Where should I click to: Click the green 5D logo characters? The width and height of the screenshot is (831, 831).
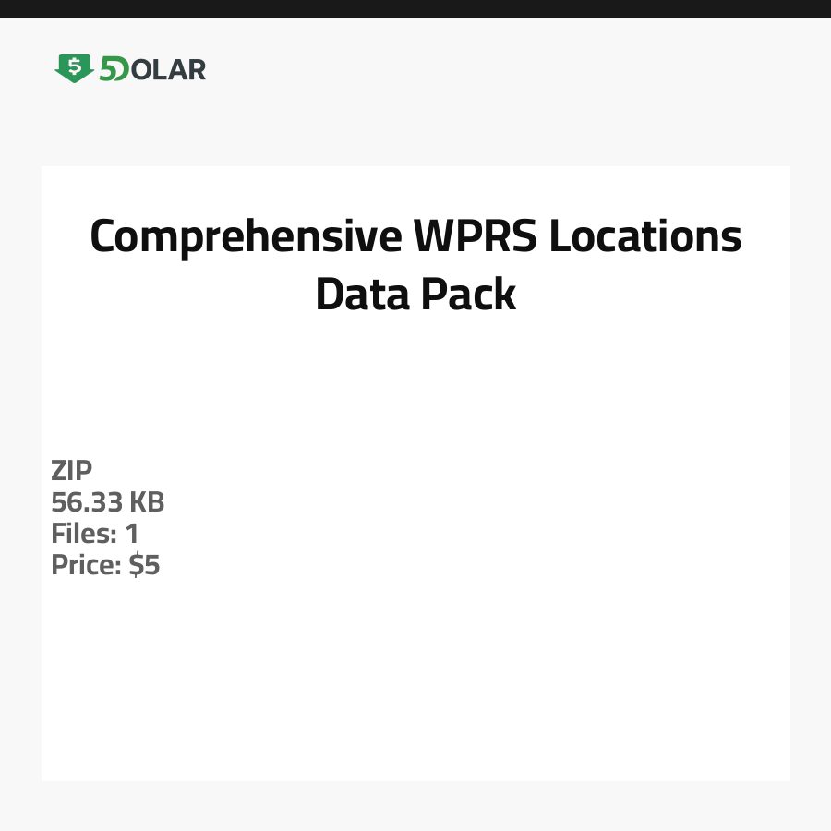click(x=114, y=69)
